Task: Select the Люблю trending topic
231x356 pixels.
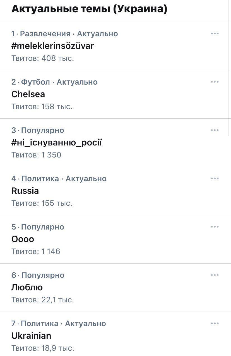Action: point(27,287)
